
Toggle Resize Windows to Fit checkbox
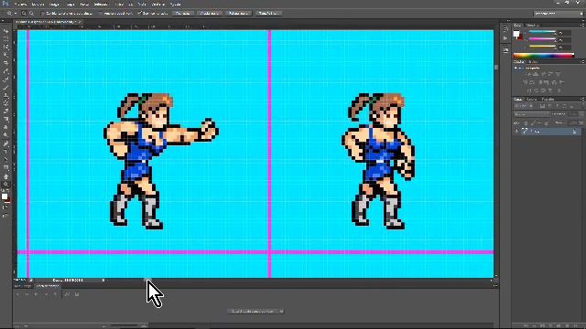tap(43, 14)
